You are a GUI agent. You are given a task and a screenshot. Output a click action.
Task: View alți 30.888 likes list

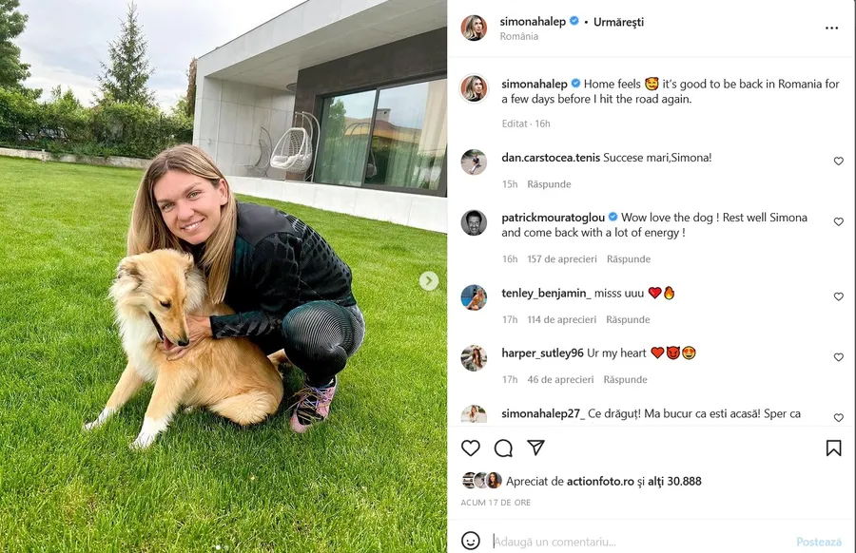674,481
